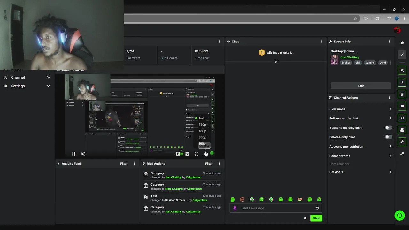The width and height of the screenshot is (409, 230).
Task: Open session stats panel options menu
Action: click(x=219, y=42)
